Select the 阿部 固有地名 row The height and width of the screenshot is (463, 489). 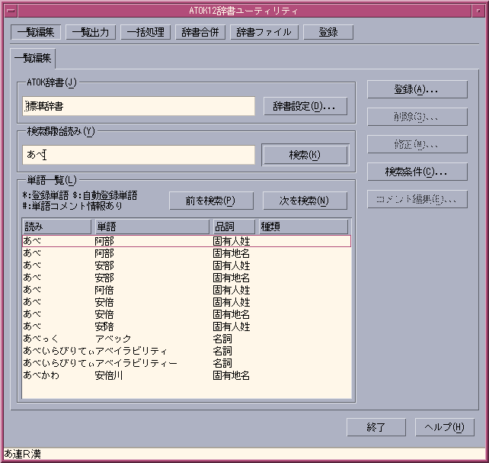click(187, 253)
